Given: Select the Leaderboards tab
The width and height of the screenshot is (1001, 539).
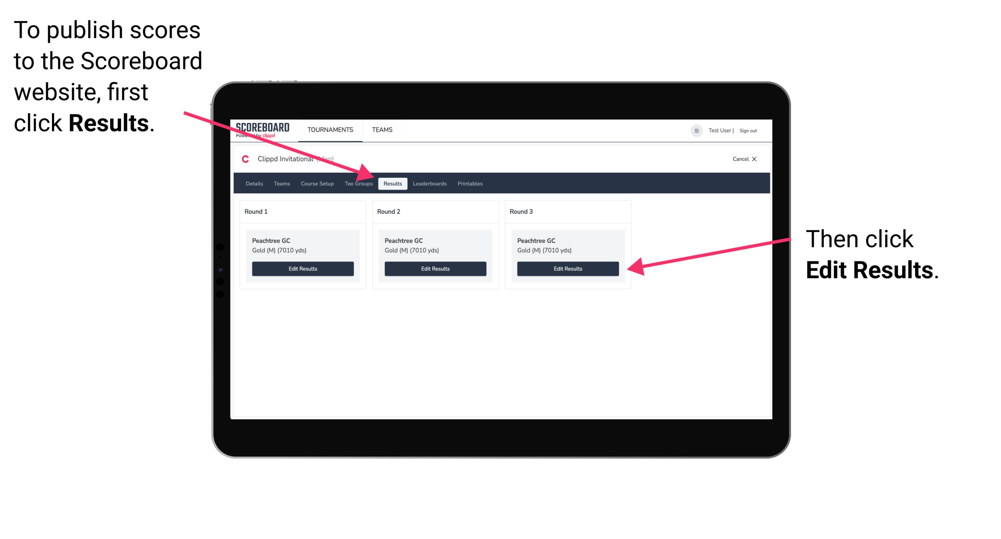Looking at the screenshot, I should point(430,183).
